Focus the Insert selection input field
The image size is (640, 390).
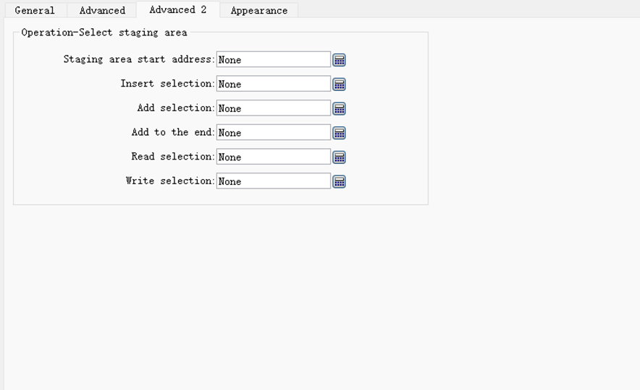[x=273, y=84]
